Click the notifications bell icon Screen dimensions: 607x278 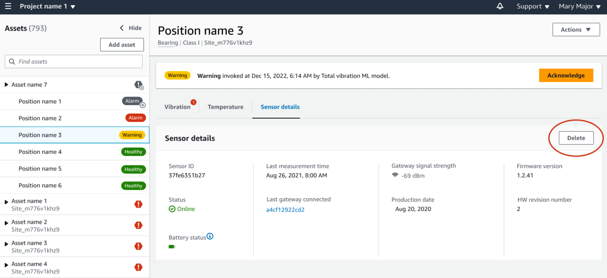coord(499,6)
